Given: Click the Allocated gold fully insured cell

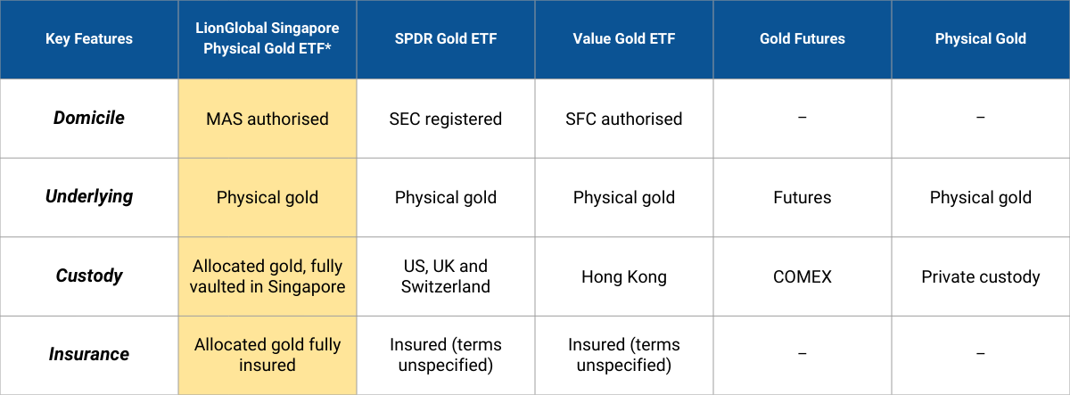Looking at the screenshot, I should pyautogui.click(x=267, y=355).
